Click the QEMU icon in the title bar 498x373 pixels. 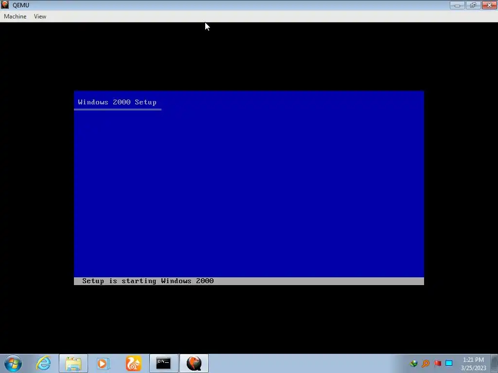click(x=5, y=5)
